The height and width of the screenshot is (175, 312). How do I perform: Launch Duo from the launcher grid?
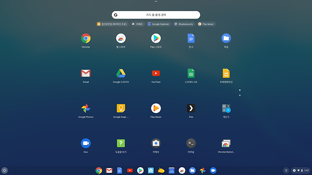click(x=86, y=143)
